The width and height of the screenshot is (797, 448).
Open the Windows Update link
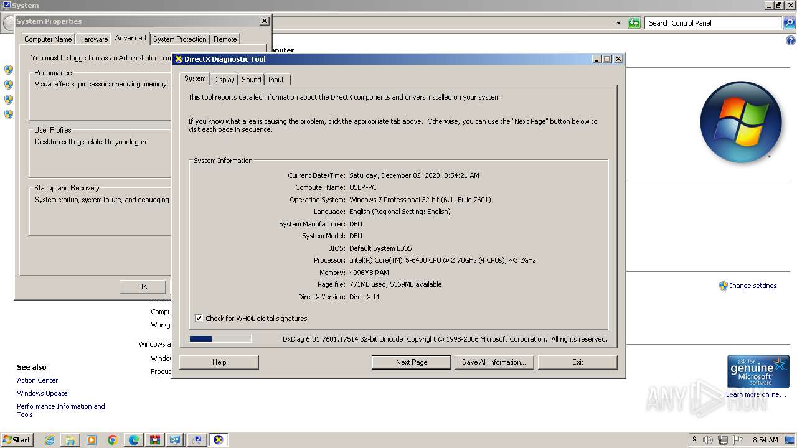coord(42,393)
